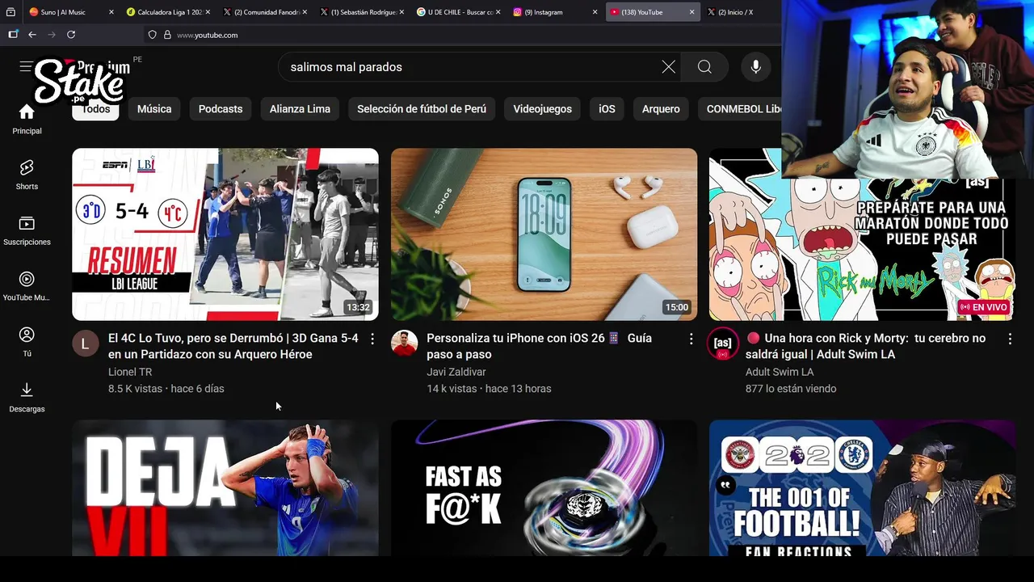Select the Arquero filter chip
Image resolution: width=1034 pixels, height=582 pixels.
click(661, 109)
